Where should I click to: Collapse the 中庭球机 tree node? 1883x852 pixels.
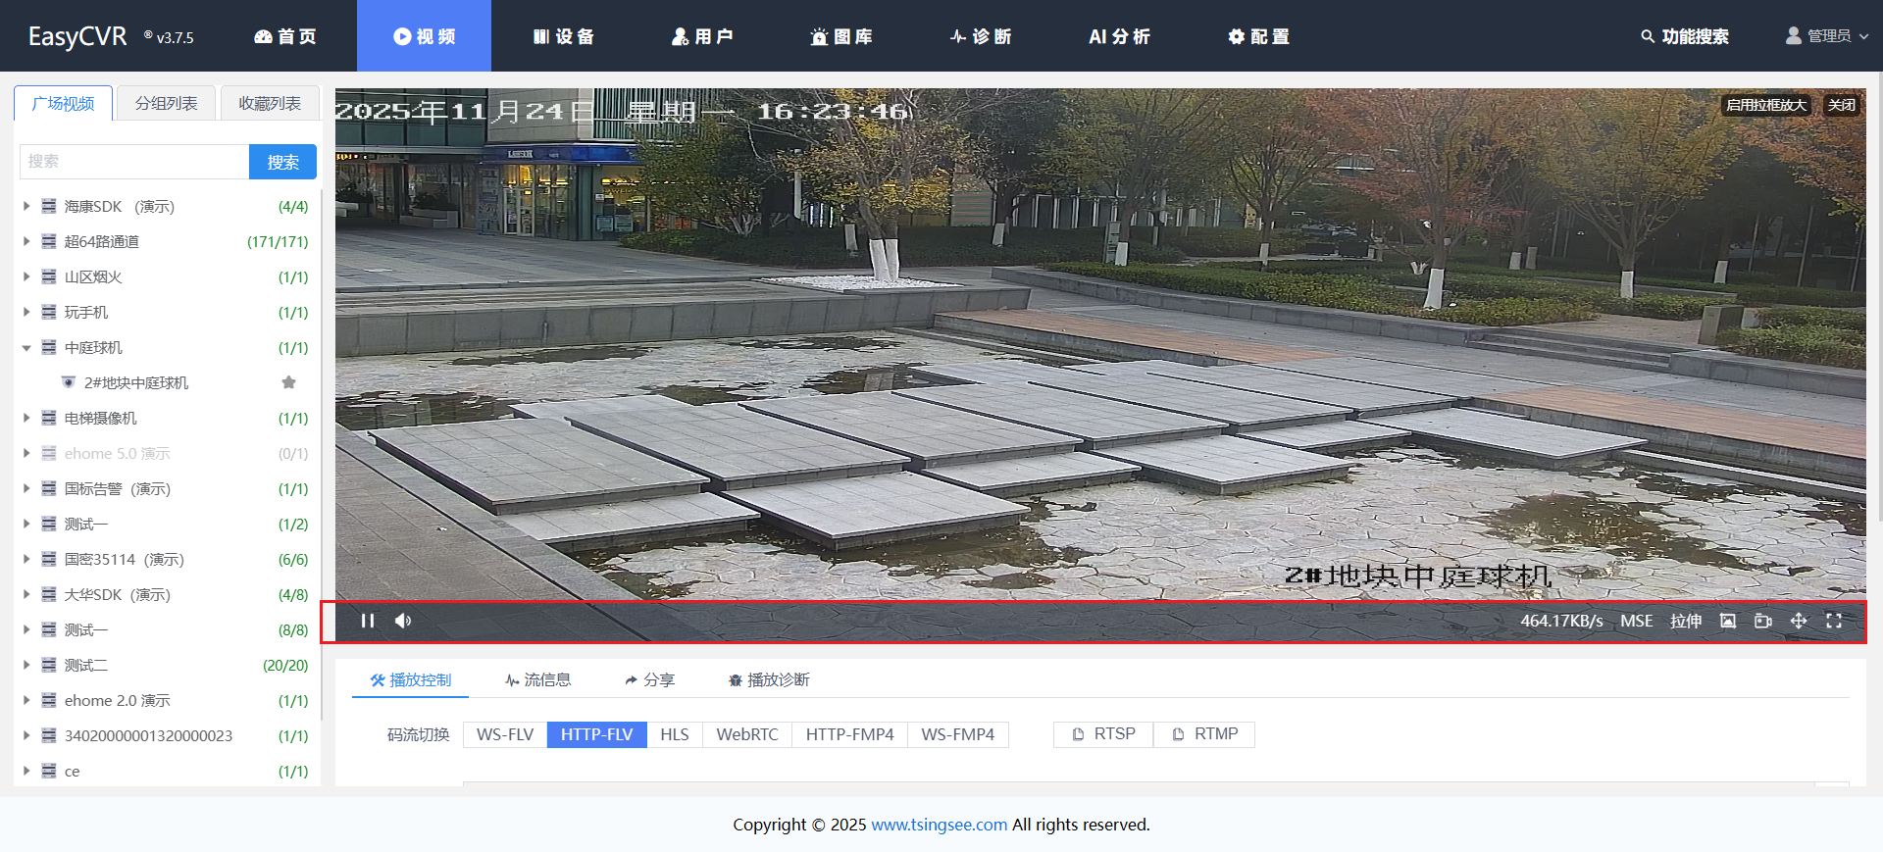(x=26, y=348)
